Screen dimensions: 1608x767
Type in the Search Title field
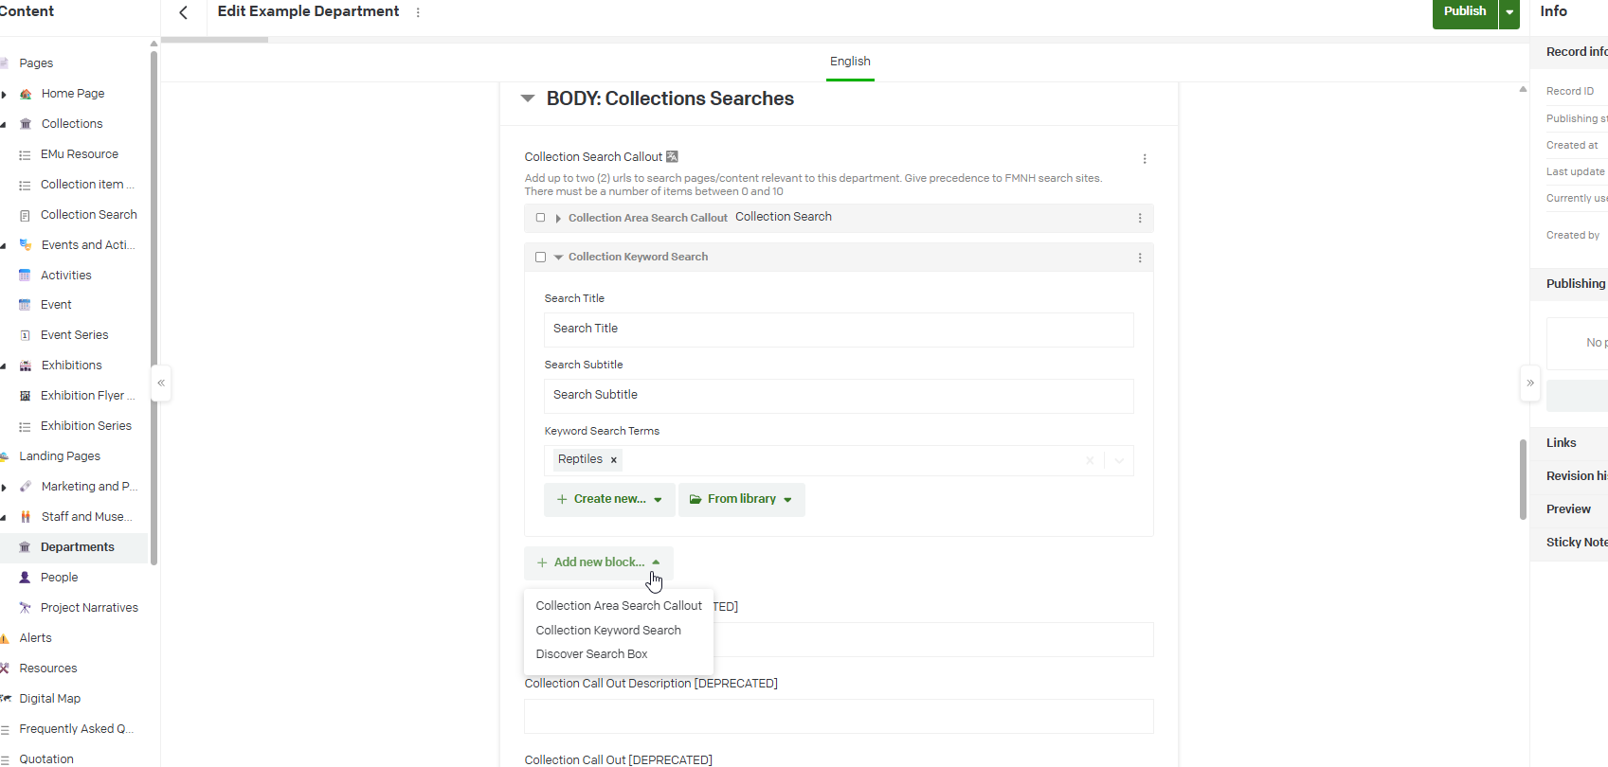click(839, 330)
